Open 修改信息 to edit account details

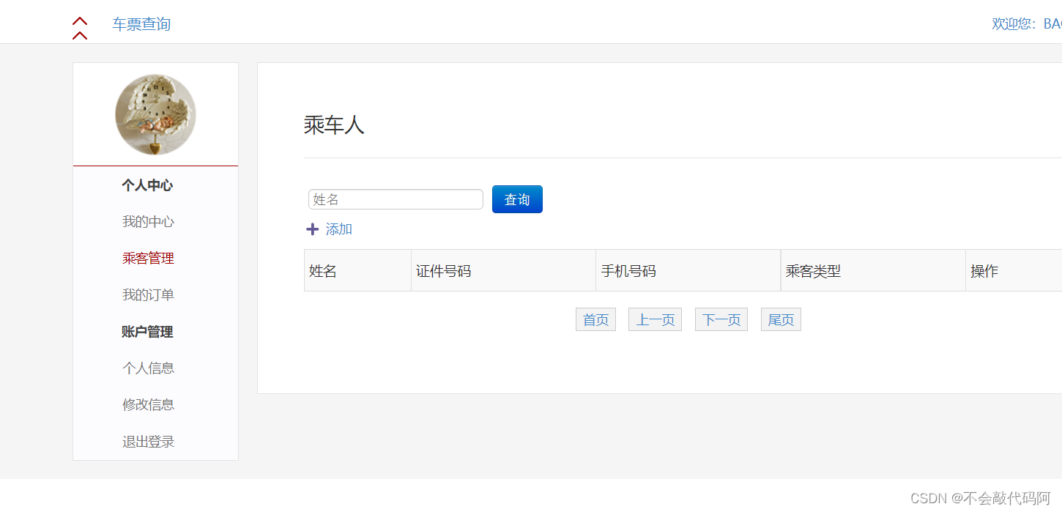(149, 404)
